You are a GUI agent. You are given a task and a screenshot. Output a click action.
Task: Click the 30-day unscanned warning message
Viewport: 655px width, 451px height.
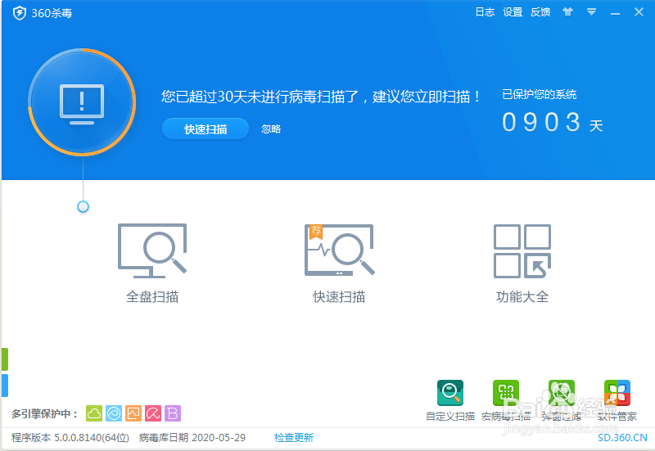coord(321,97)
